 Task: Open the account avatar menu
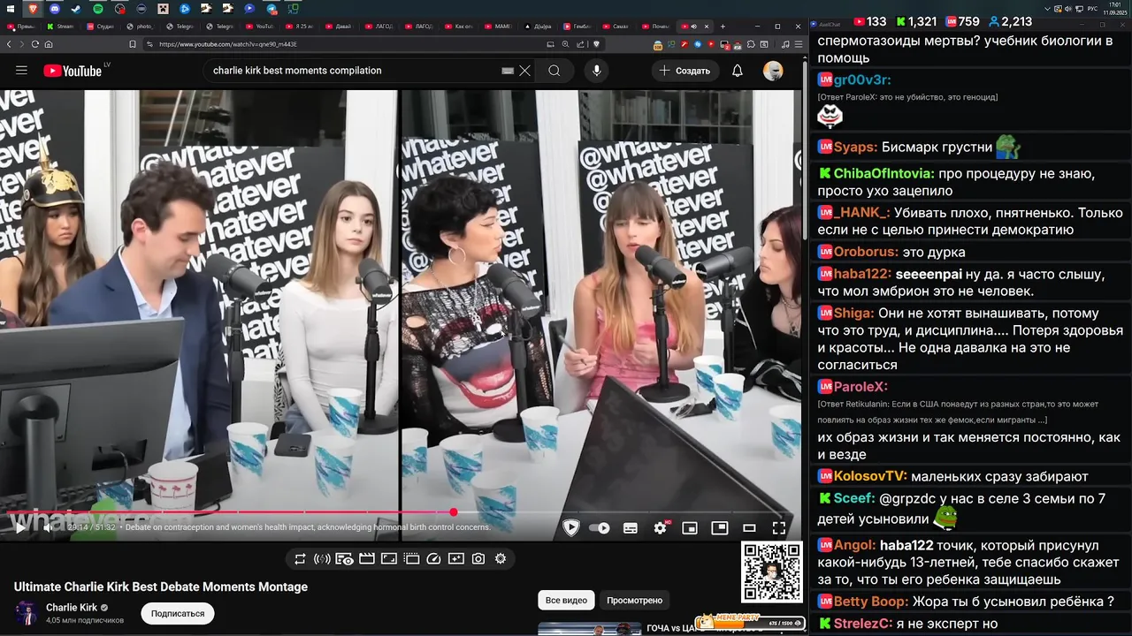click(x=773, y=71)
